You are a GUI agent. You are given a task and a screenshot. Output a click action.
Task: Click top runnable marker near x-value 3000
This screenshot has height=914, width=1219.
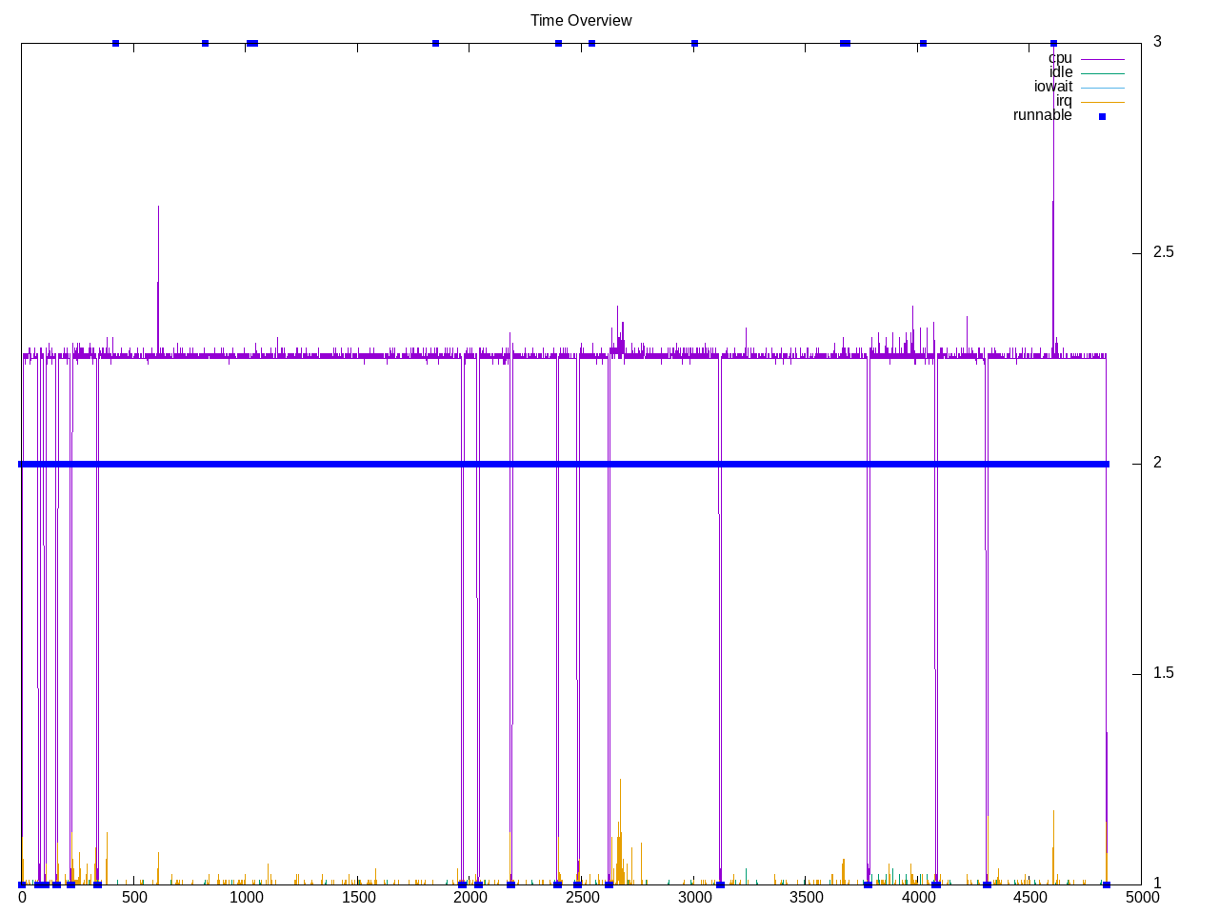click(694, 43)
